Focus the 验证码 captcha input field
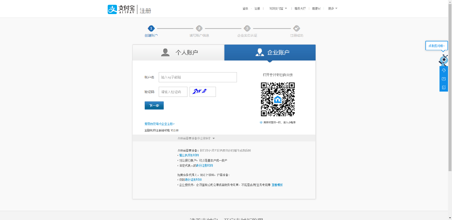The height and width of the screenshot is (220, 452). pyautogui.click(x=173, y=92)
